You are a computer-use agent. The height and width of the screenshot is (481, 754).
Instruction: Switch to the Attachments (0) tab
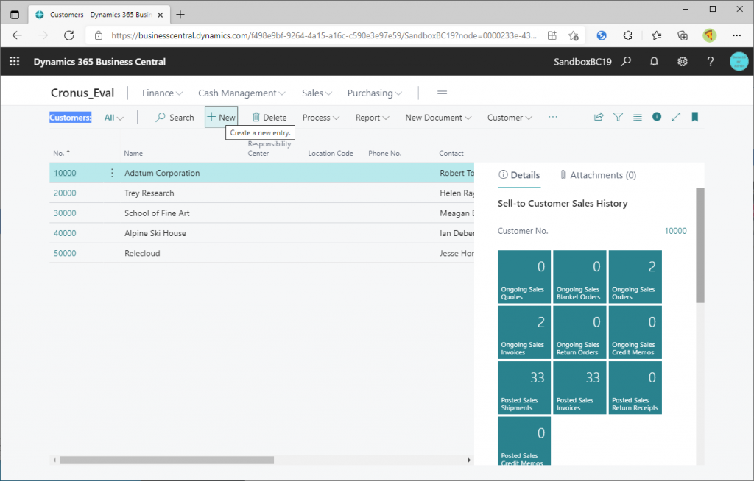click(598, 175)
